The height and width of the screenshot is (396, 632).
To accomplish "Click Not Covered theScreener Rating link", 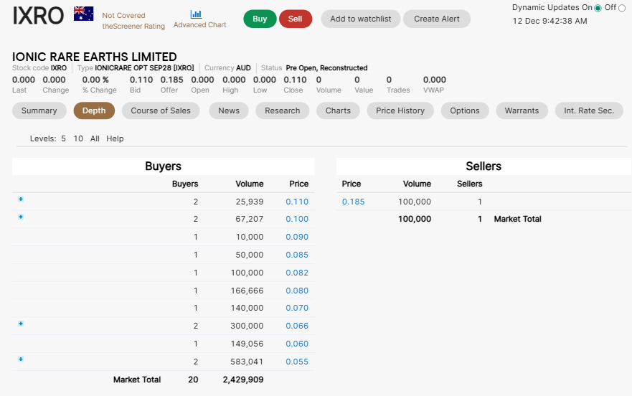I will click(133, 21).
